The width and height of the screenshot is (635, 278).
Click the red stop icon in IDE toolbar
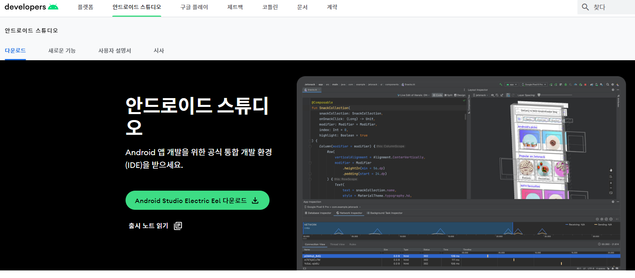[585, 85]
